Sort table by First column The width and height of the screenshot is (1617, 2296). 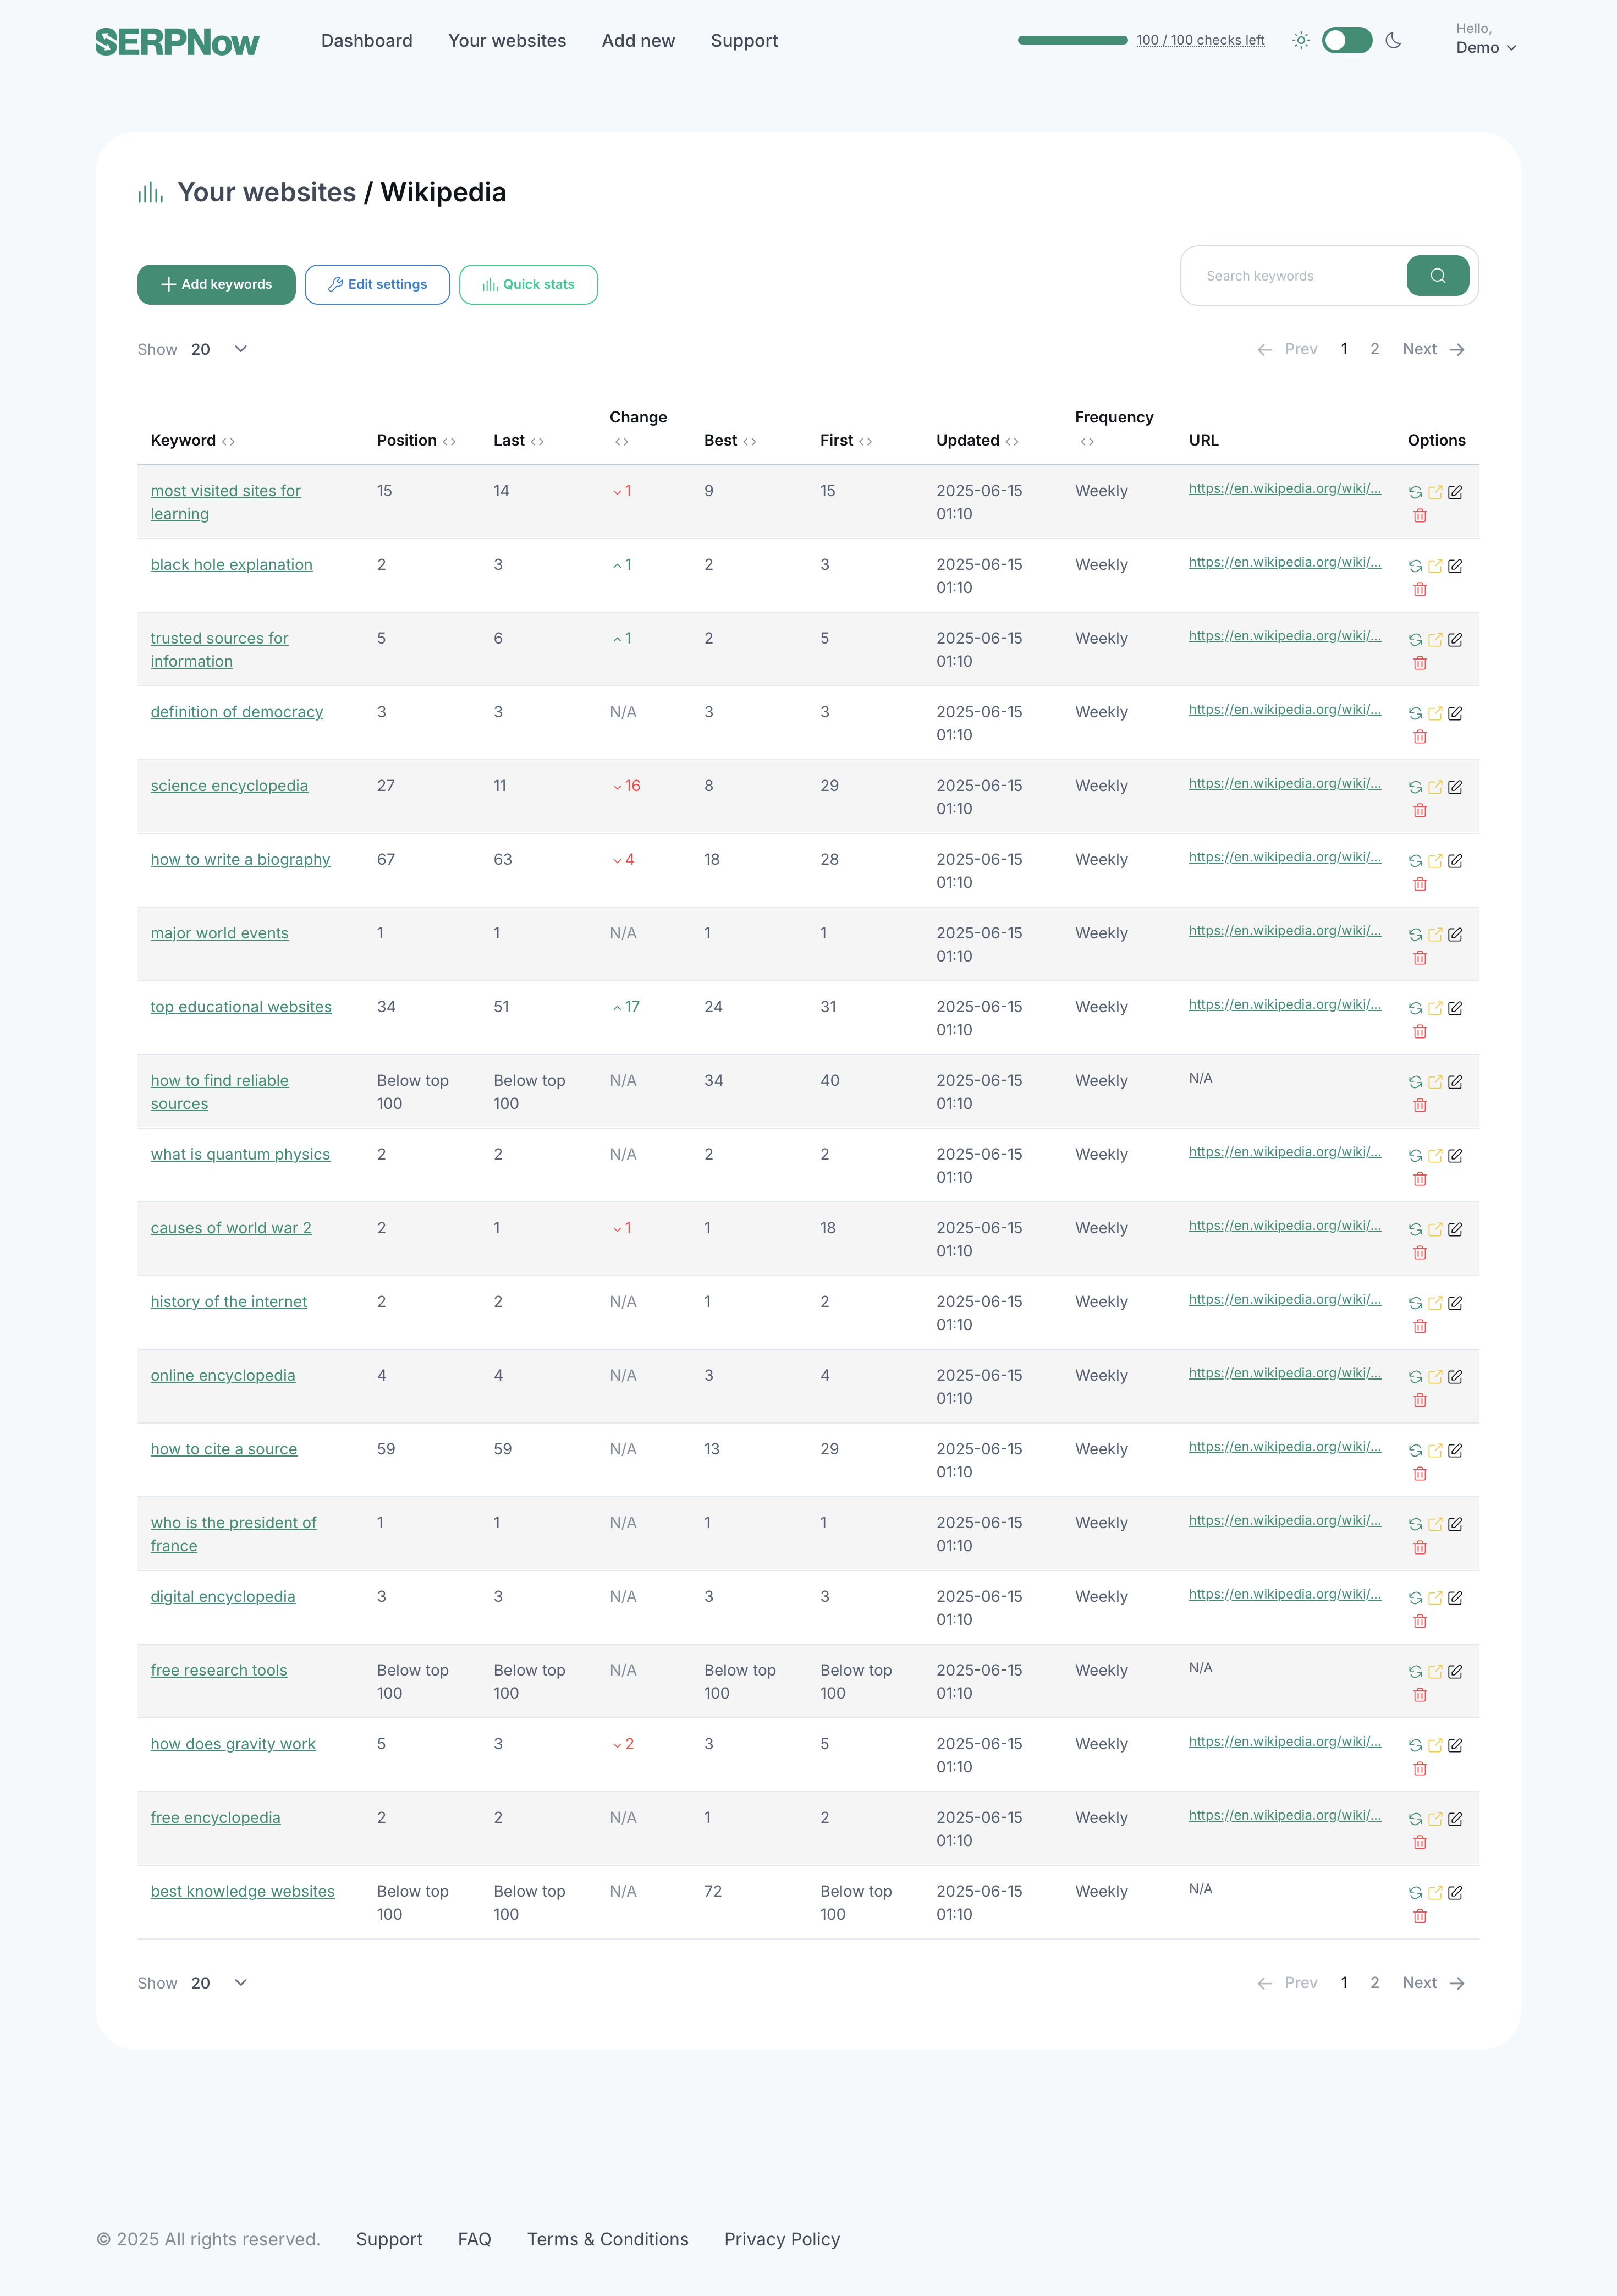click(865, 441)
